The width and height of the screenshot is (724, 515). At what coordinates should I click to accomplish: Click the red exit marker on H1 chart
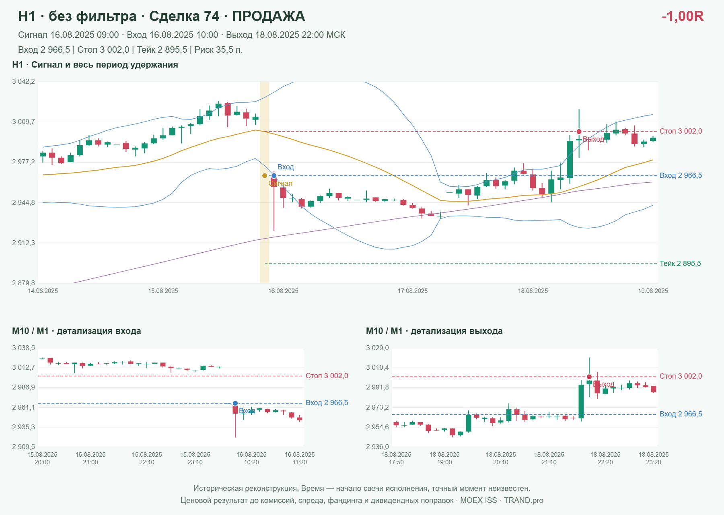click(579, 132)
